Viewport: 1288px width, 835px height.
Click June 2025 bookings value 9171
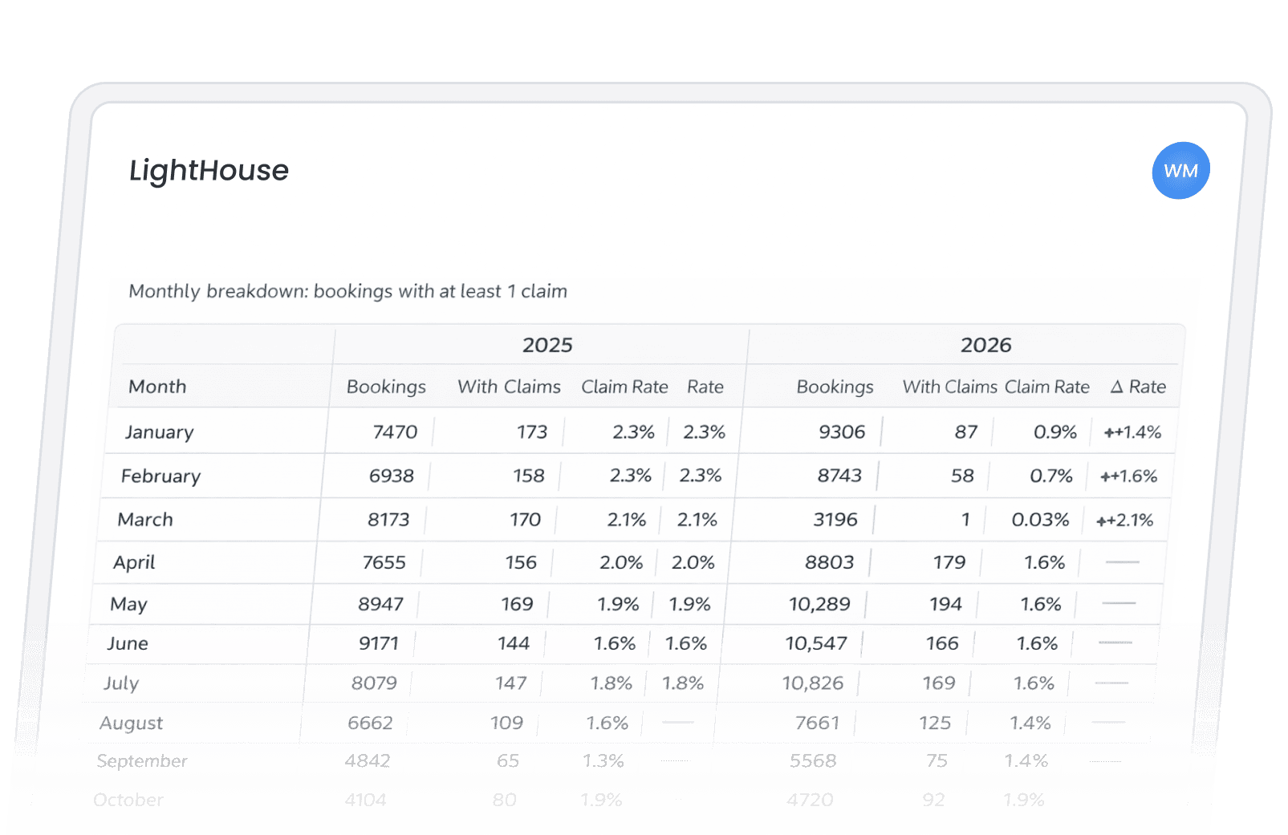[x=378, y=643]
